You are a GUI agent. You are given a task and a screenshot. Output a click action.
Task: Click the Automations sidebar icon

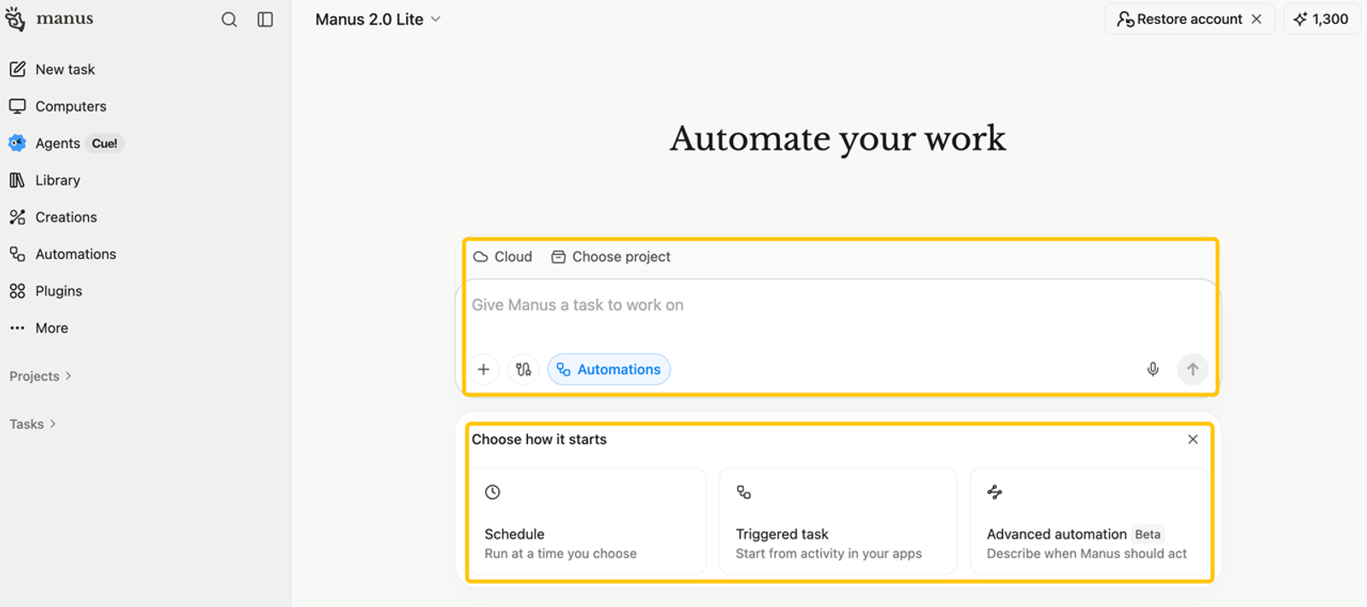[x=17, y=254]
